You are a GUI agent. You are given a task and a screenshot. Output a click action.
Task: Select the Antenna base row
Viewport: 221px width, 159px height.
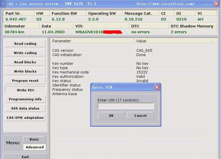pyautogui.click(x=64, y=94)
